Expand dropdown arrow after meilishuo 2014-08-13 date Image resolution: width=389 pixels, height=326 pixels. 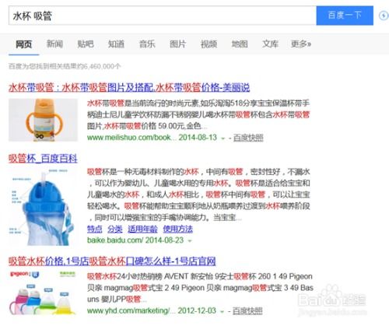[x=223, y=138]
